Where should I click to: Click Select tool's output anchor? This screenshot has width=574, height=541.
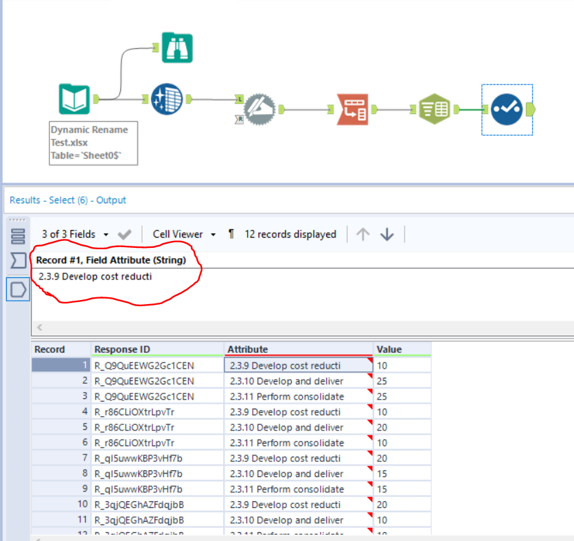531,109
